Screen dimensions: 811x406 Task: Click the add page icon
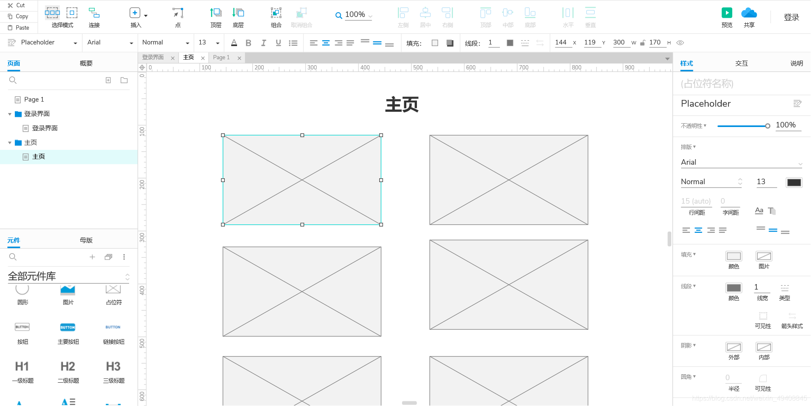108,80
